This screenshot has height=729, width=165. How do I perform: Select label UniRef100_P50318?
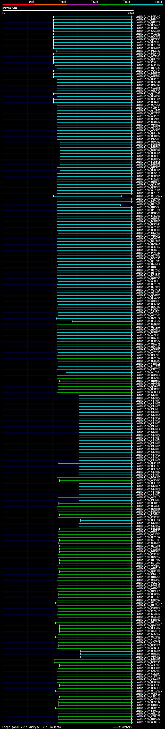[148, 62]
